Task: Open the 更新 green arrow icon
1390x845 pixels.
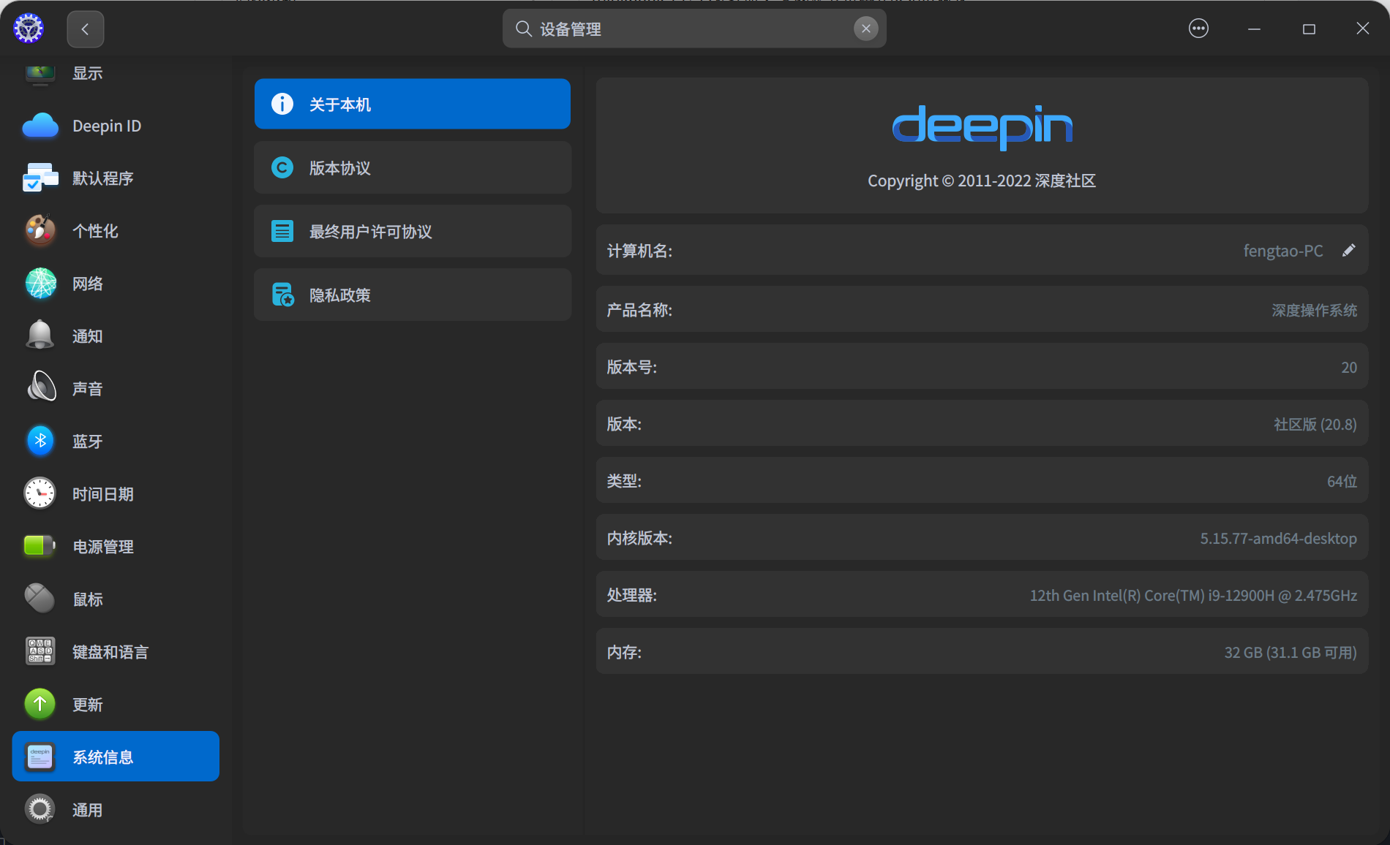Action: coord(40,704)
